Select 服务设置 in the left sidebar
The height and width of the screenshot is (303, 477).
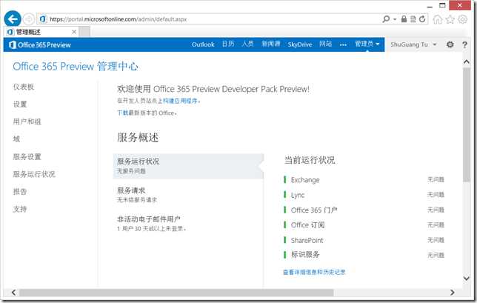click(x=27, y=156)
